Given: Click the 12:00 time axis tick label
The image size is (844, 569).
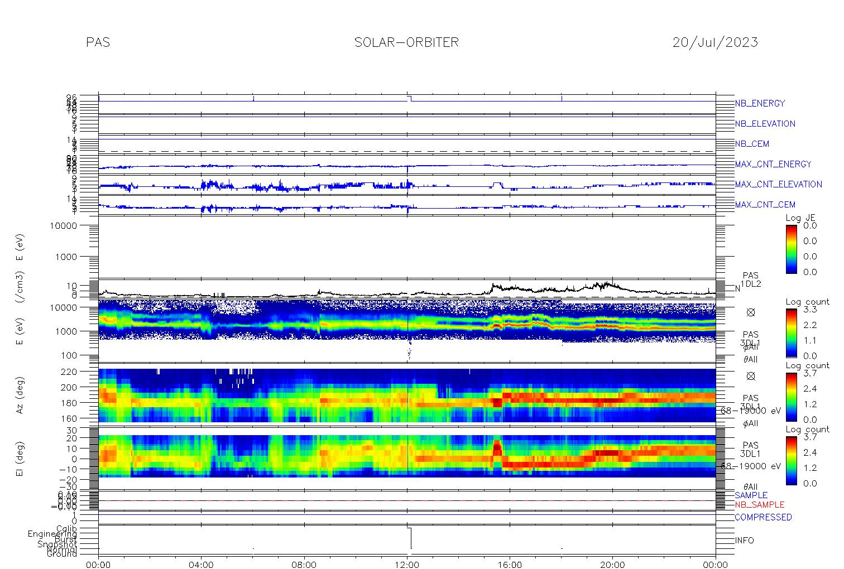Looking at the screenshot, I should [407, 564].
